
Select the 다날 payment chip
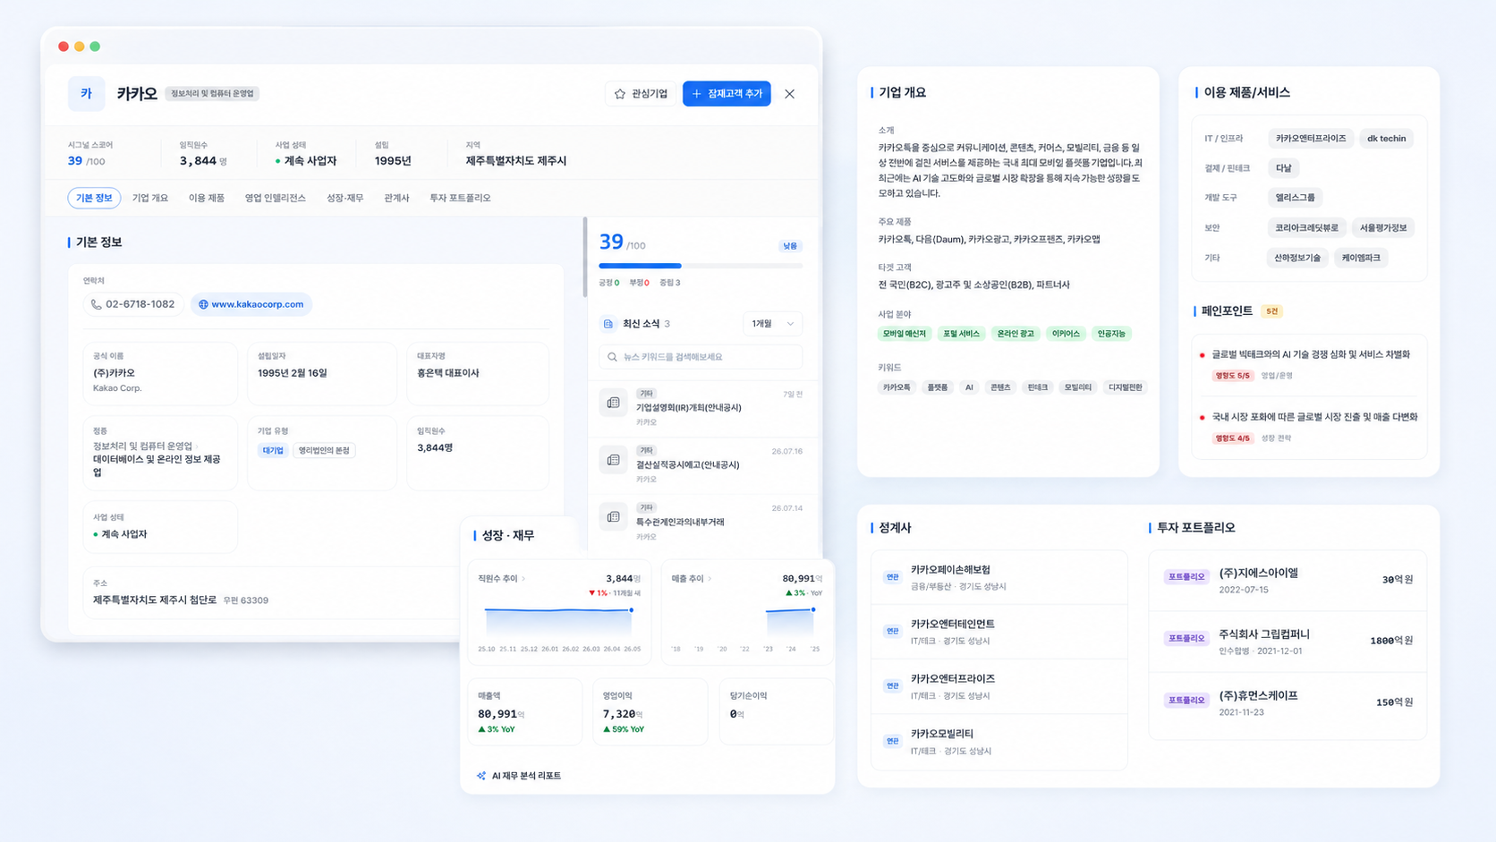tap(1284, 168)
